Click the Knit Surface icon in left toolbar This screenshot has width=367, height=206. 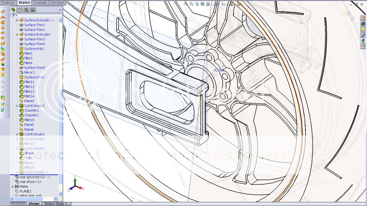(x=2, y=75)
